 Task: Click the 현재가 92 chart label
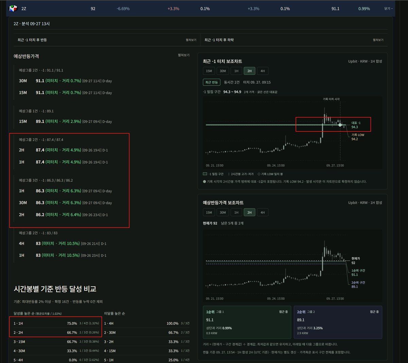tap(356, 261)
